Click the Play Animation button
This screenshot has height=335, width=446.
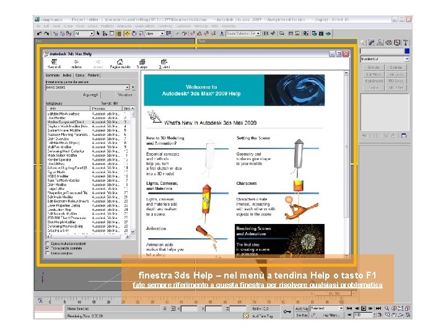coord(364,308)
